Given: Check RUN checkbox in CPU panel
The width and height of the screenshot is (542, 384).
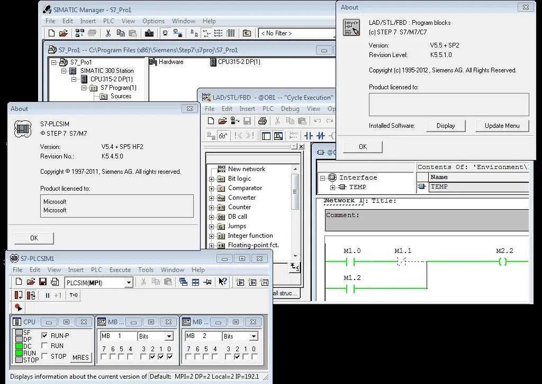Looking at the screenshot, I should coord(44,345).
